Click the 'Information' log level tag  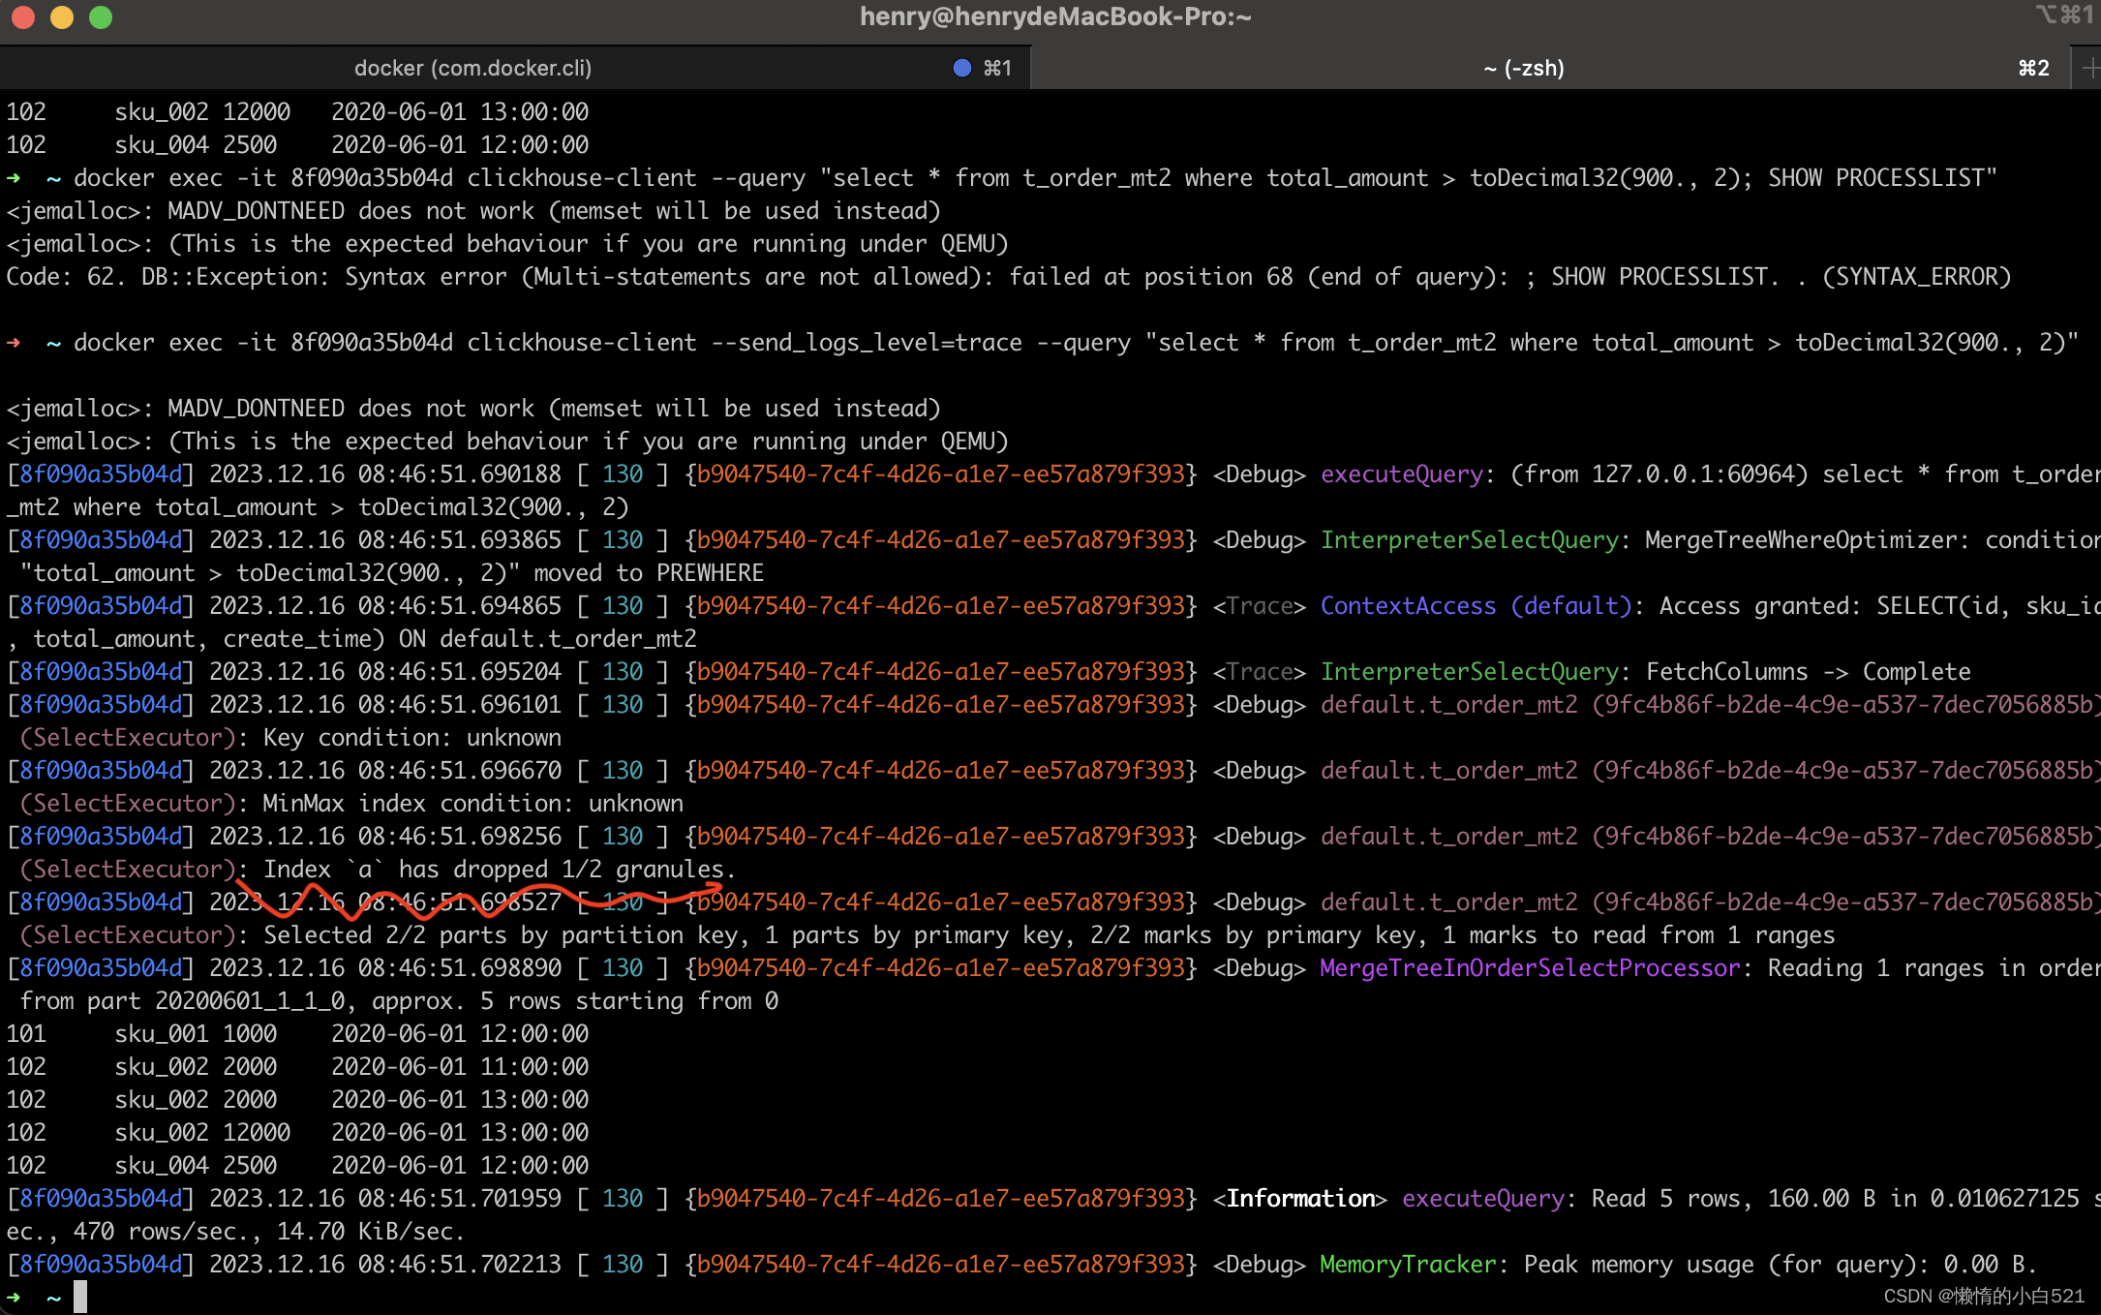pyautogui.click(x=1300, y=1199)
